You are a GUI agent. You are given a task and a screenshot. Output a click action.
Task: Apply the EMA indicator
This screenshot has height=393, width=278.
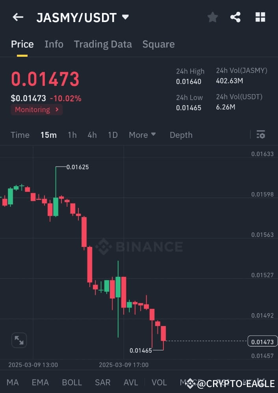click(x=40, y=382)
